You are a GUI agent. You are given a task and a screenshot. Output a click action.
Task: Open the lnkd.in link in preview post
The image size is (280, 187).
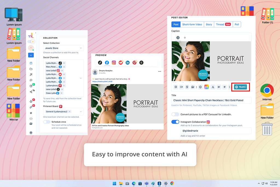102,82
